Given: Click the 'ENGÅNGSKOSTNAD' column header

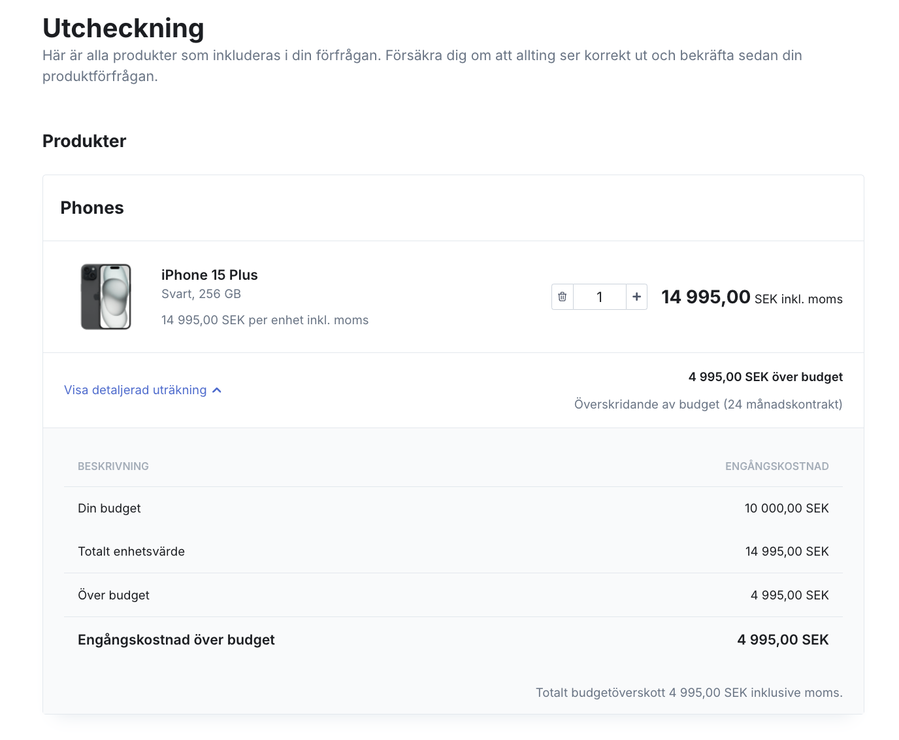Looking at the screenshot, I should [x=777, y=466].
